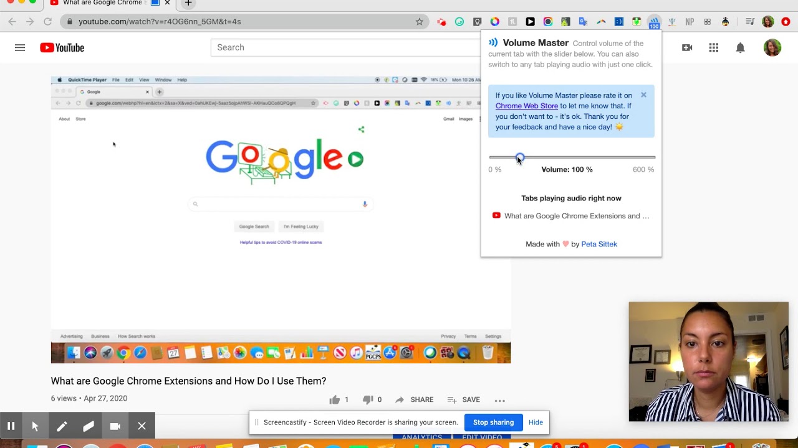798x448 pixels.
Task: Reload the page in Chrome
Action: 47,22
